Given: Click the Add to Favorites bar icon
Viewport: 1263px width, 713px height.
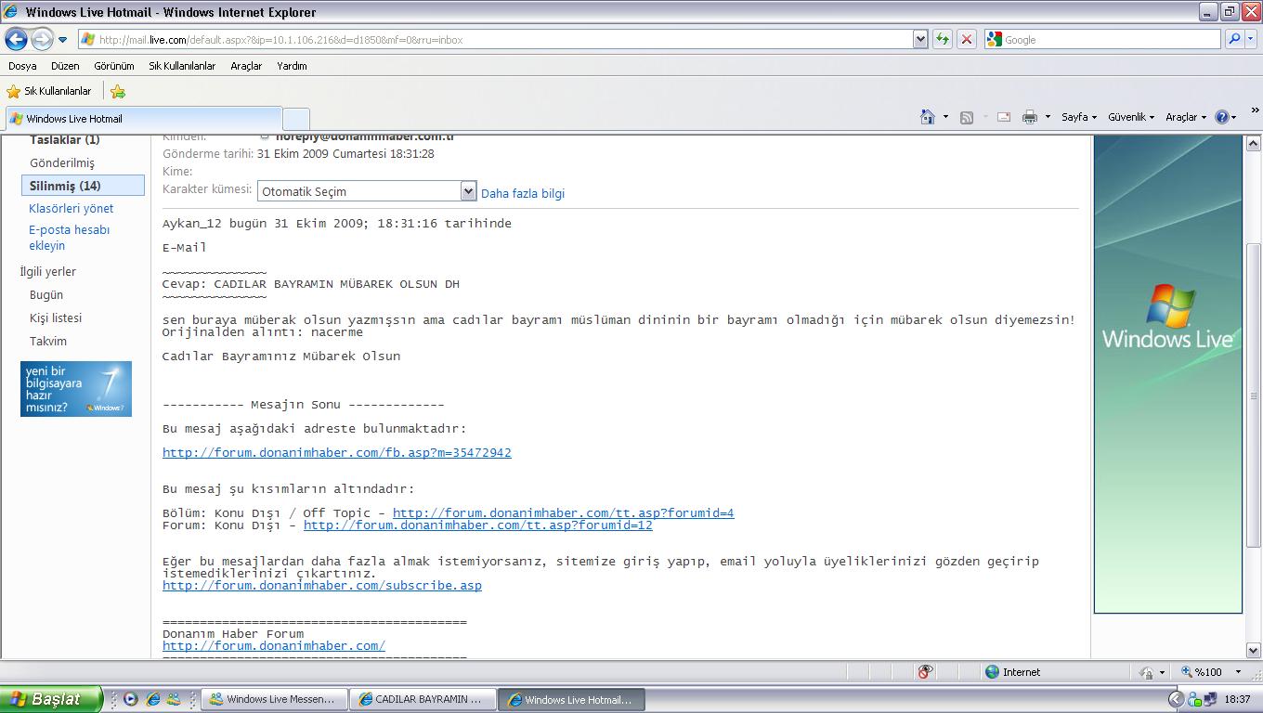Looking at the screenshot, I should click(x=118, y=91).
